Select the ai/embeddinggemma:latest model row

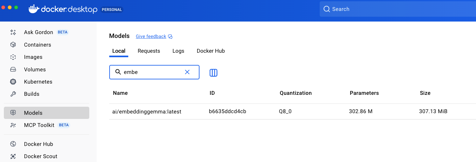(x=147, y=112)
